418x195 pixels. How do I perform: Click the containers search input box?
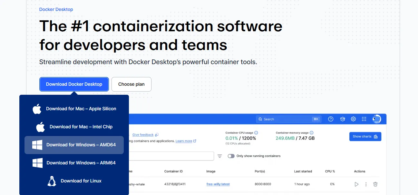(x=171, y=156)
